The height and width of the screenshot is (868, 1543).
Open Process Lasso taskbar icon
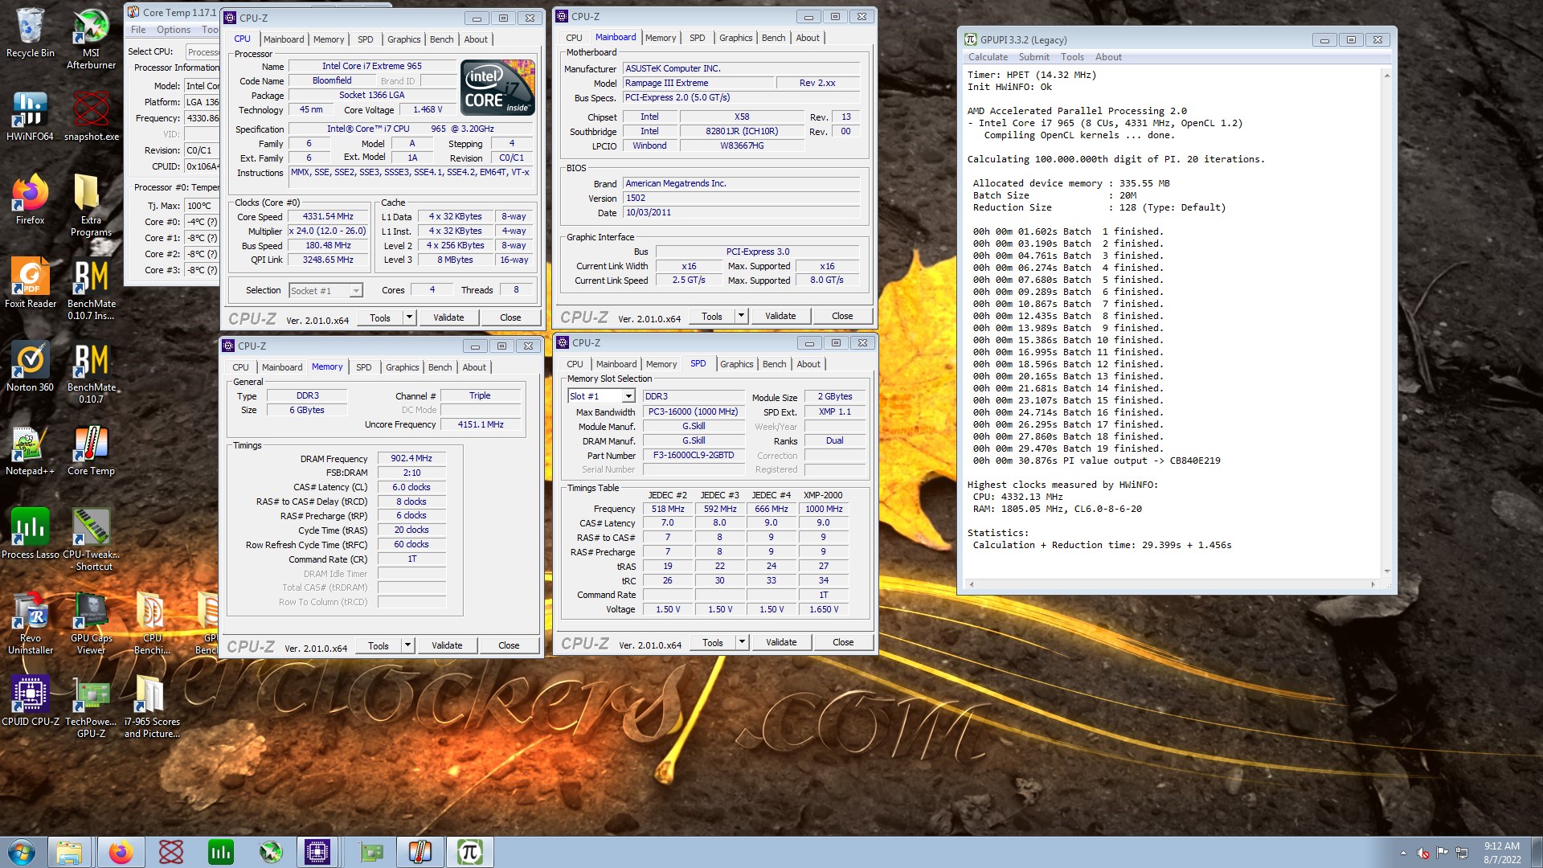click(x=220, y=852)
